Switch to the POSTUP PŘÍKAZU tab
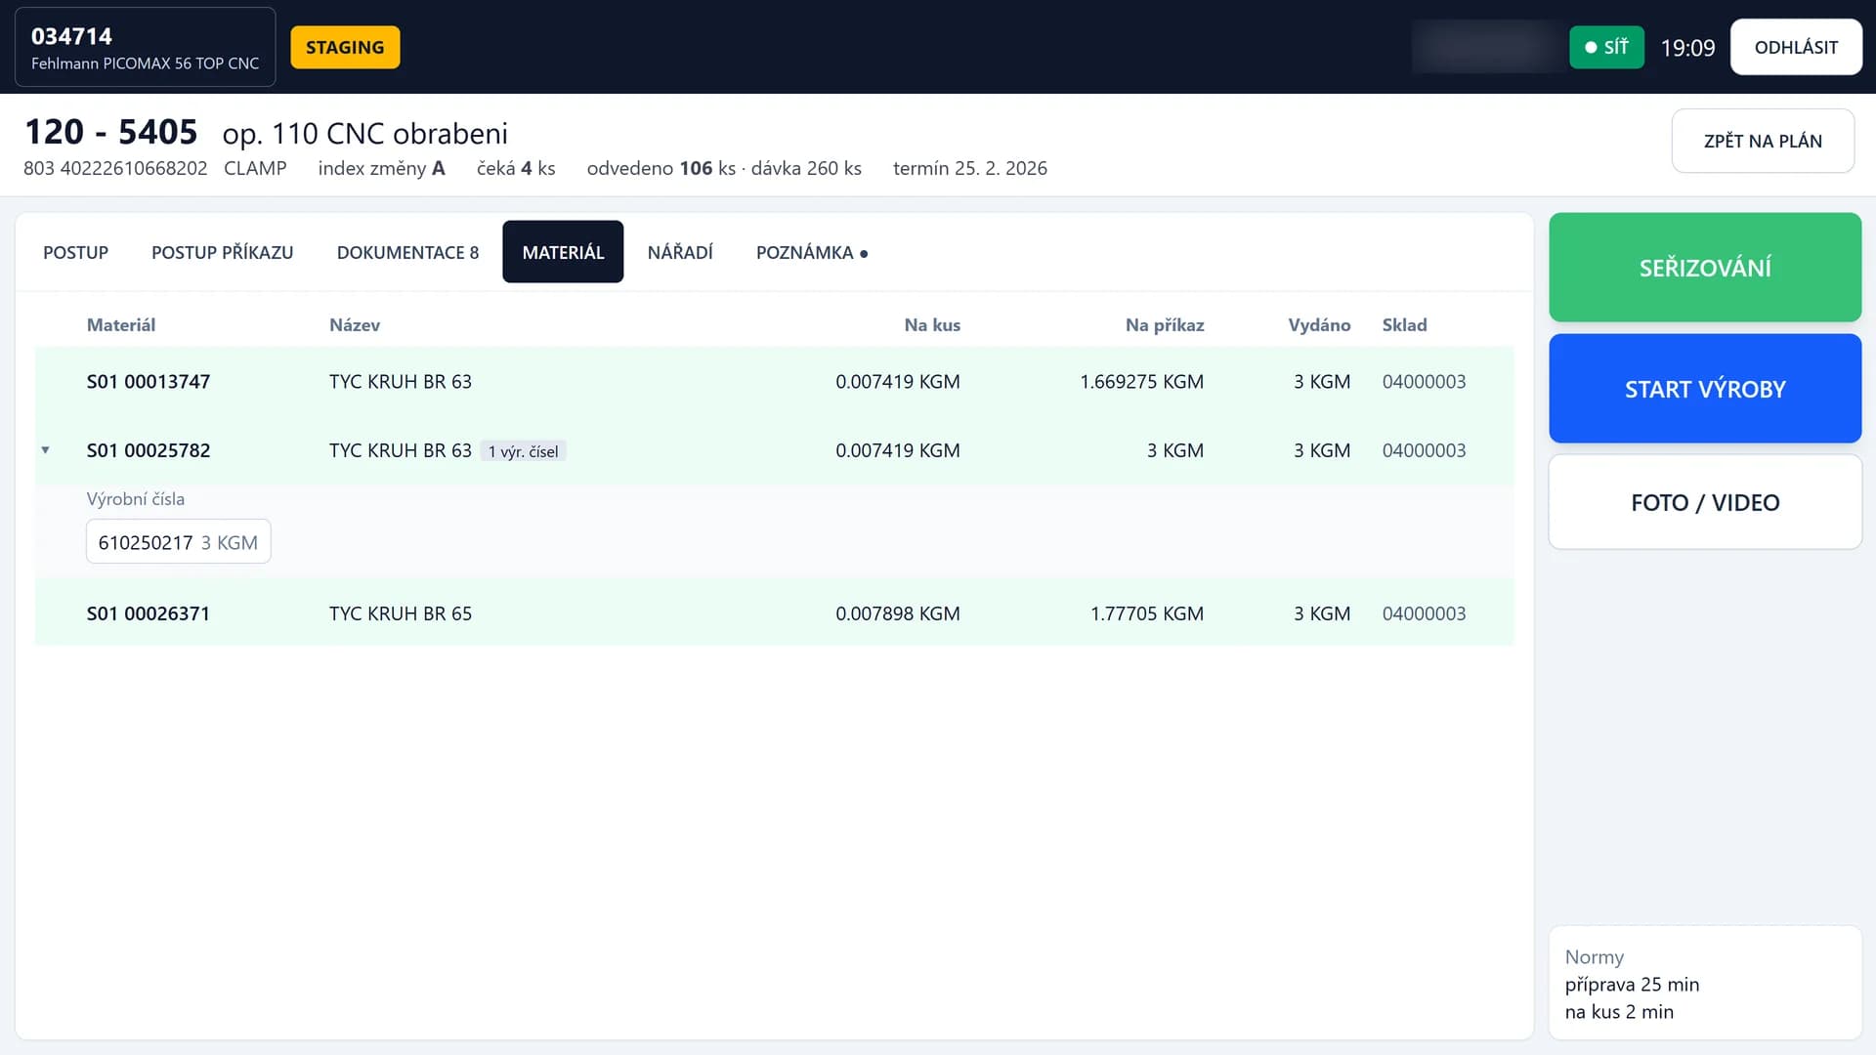The width and height of the screenshot is (1876, 1055). pyautogui.click(x=222, y=252)
